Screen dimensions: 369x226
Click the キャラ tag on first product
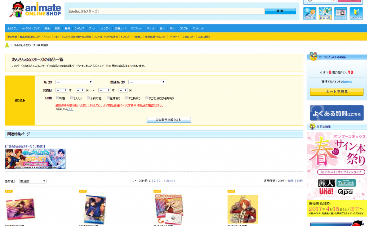tap(9, 191)
